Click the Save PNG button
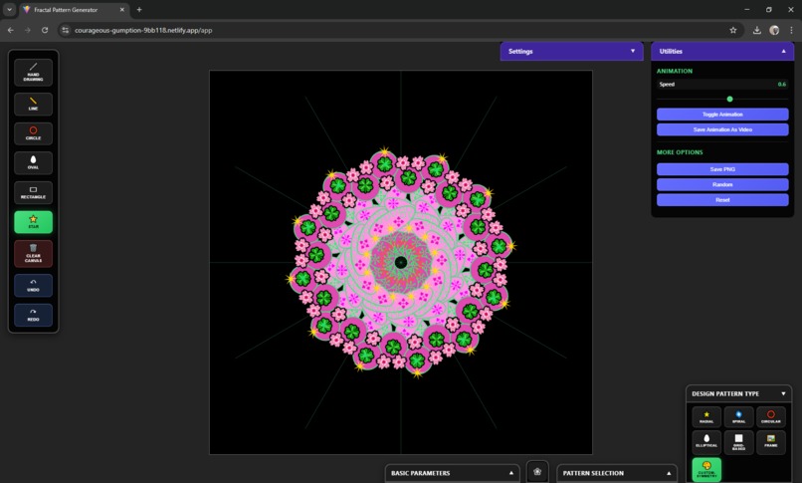Screen dimensions: 802x483 (722, 169)
